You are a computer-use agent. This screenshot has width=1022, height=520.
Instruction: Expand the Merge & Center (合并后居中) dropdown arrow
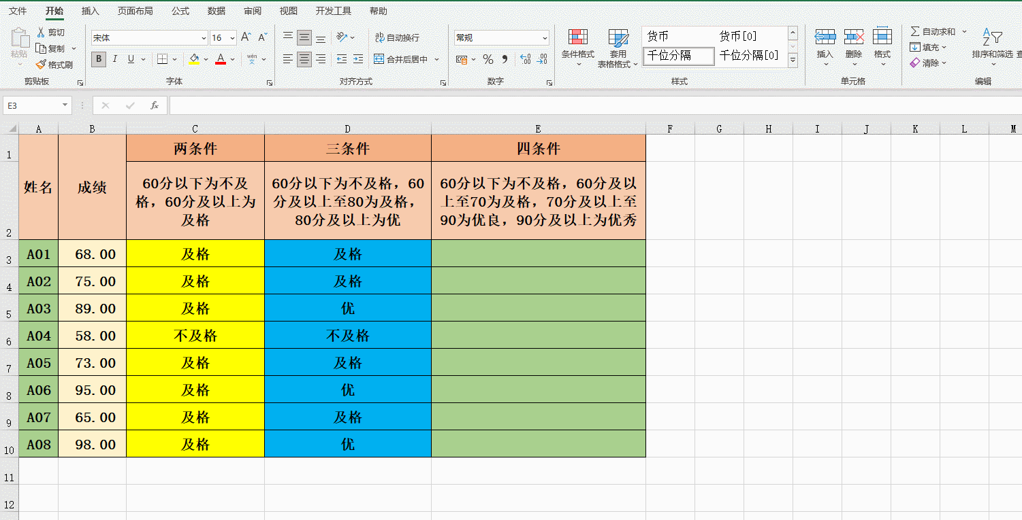[x=436, y=59]
